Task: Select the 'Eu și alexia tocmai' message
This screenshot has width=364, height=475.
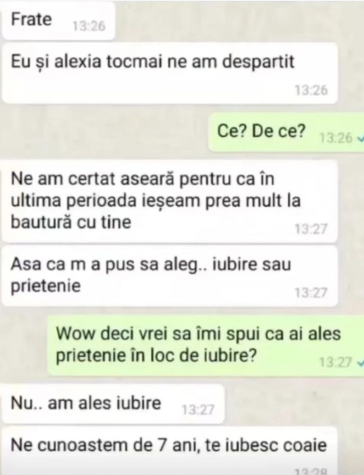Action: coord(170,73)
